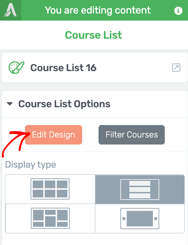Image resolution: width=188 pixels, height=245 pixels.
Task: Collapse the Course List Options triangle
Action: [x=10, y=104]
